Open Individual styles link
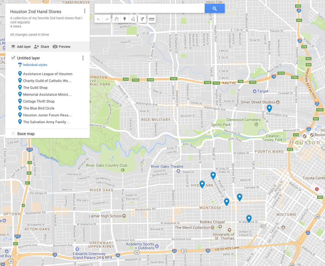This screenshot has height=266, width=325. (35, 65)
